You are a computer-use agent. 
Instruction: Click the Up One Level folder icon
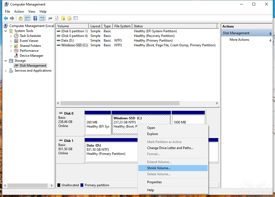(x=21, y=18)
